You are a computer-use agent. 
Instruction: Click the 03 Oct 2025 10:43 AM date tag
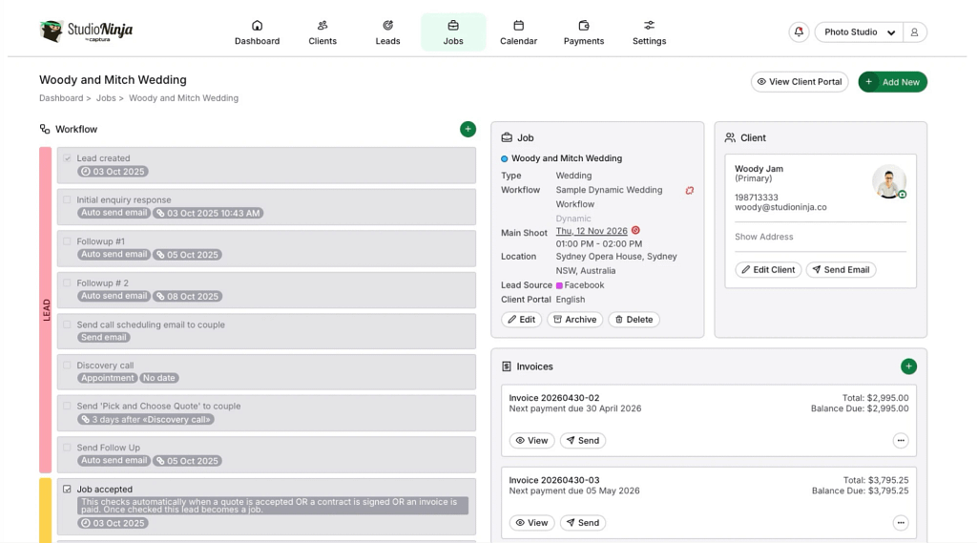(x=208, y=213)
